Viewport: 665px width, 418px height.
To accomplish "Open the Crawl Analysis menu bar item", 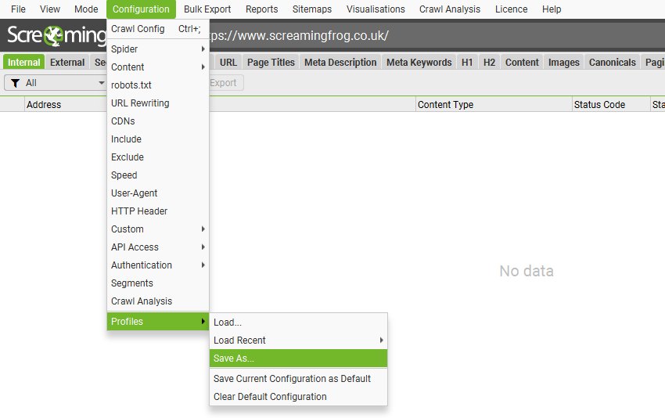I will click(450, 9).
